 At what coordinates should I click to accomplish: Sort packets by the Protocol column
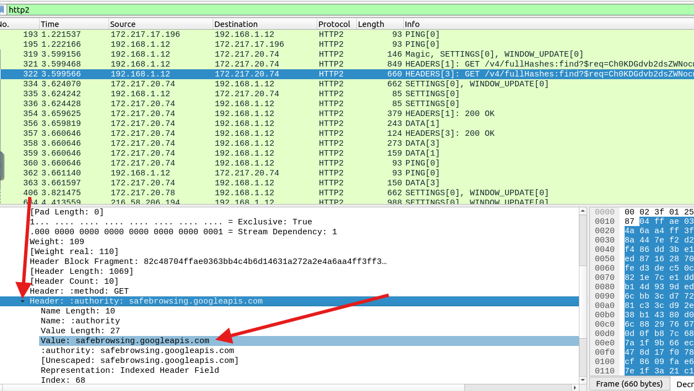coord(337,24)
